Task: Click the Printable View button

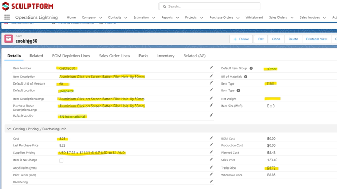Action: tap(316, 39)
